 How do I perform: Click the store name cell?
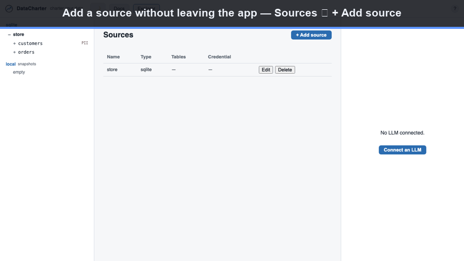click(112, 70)
